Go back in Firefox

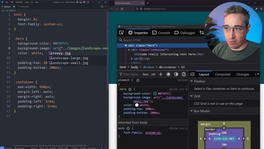click(112, 9)
